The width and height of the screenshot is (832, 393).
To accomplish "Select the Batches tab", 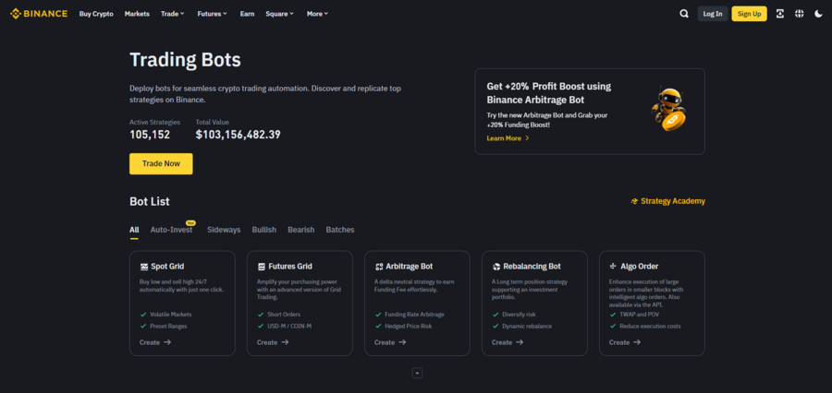I will pyautogui.click(x=340, y=230).
